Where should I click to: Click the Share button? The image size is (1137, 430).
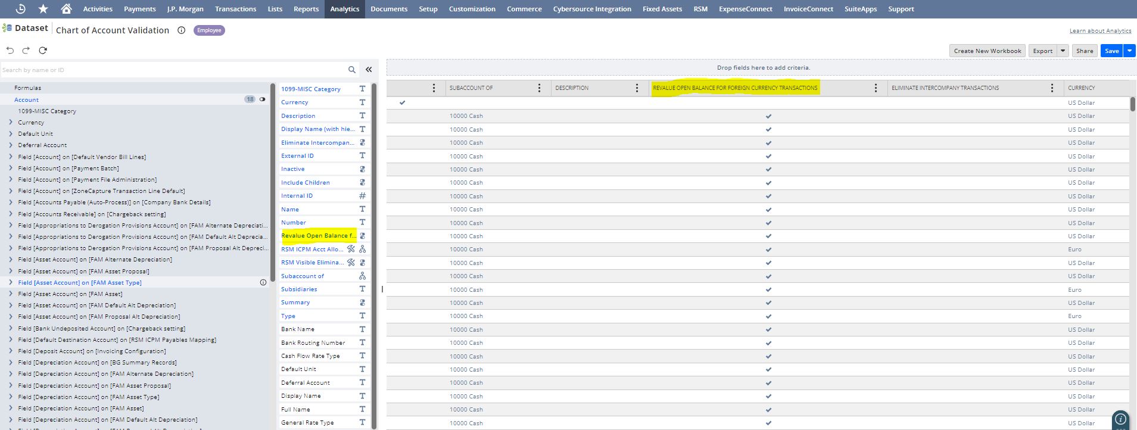click(1085, 51)
